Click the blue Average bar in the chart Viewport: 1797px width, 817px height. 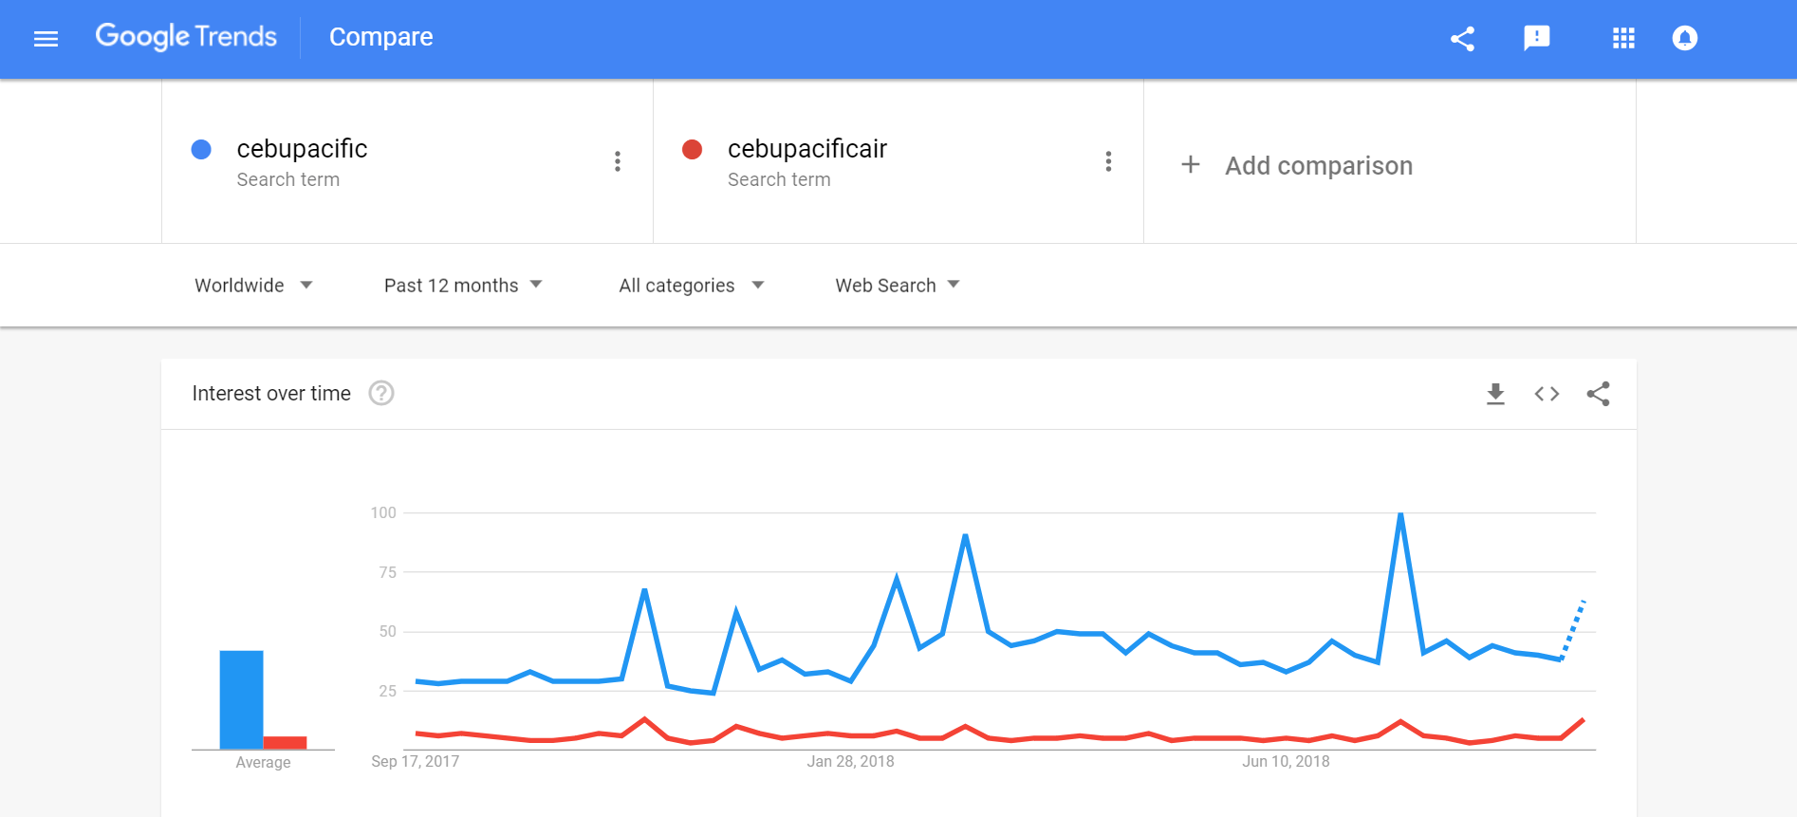241,699
